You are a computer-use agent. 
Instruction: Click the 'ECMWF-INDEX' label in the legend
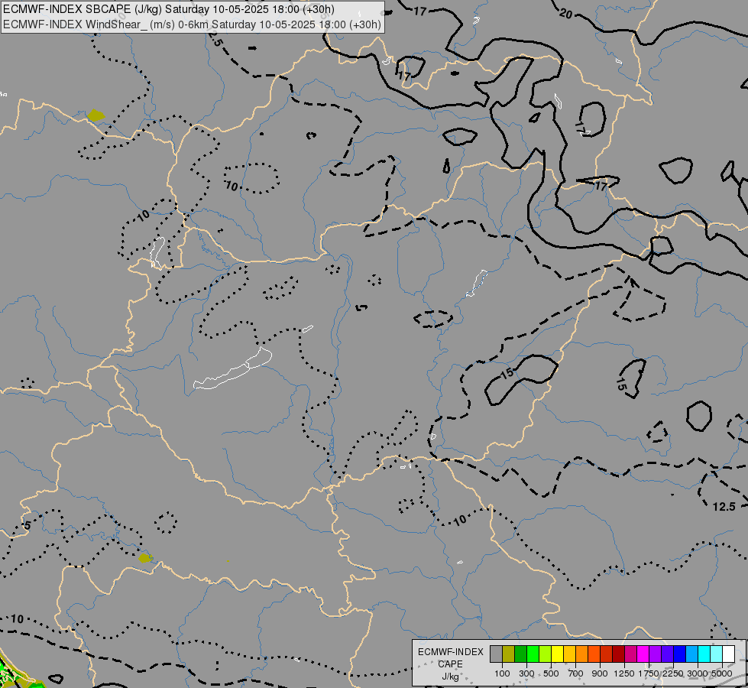point(450,652)
